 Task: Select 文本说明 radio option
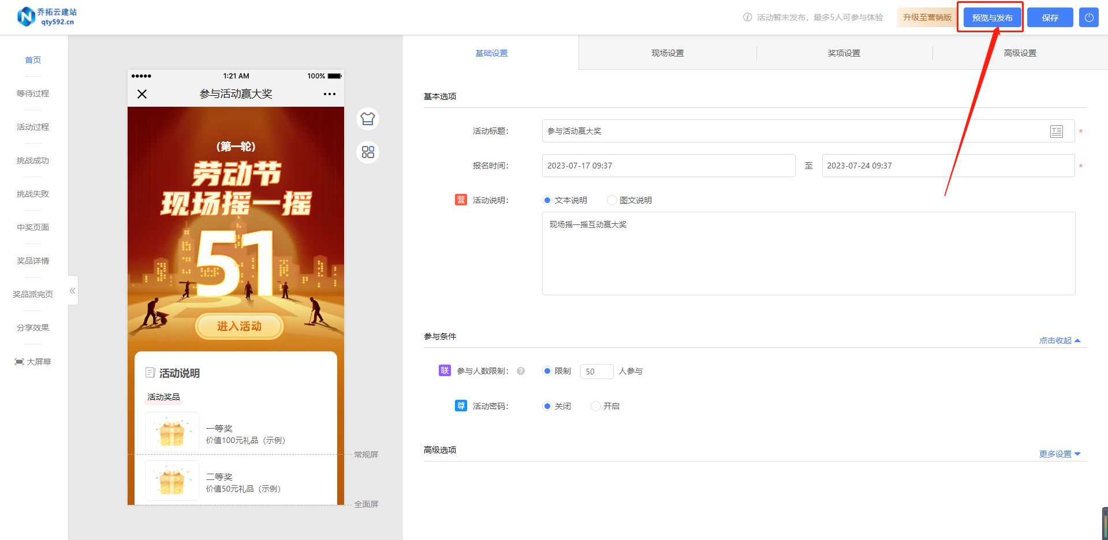pyautogui.click(x=547, y=200)
